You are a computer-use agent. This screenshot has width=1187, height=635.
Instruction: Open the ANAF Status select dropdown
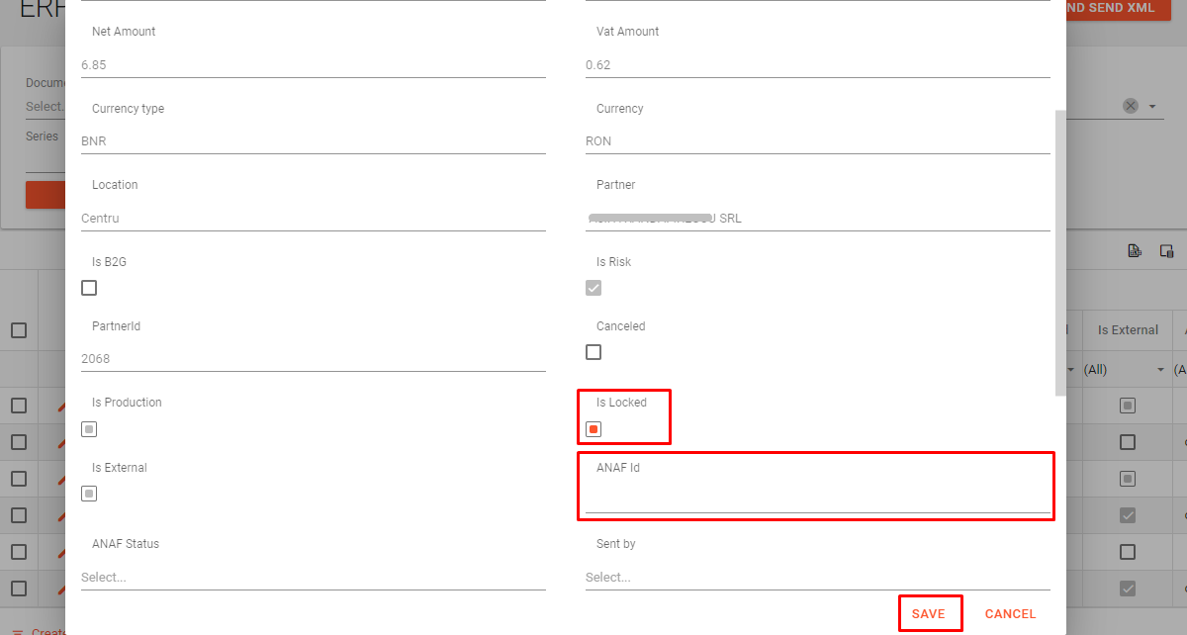click(314, 577)
